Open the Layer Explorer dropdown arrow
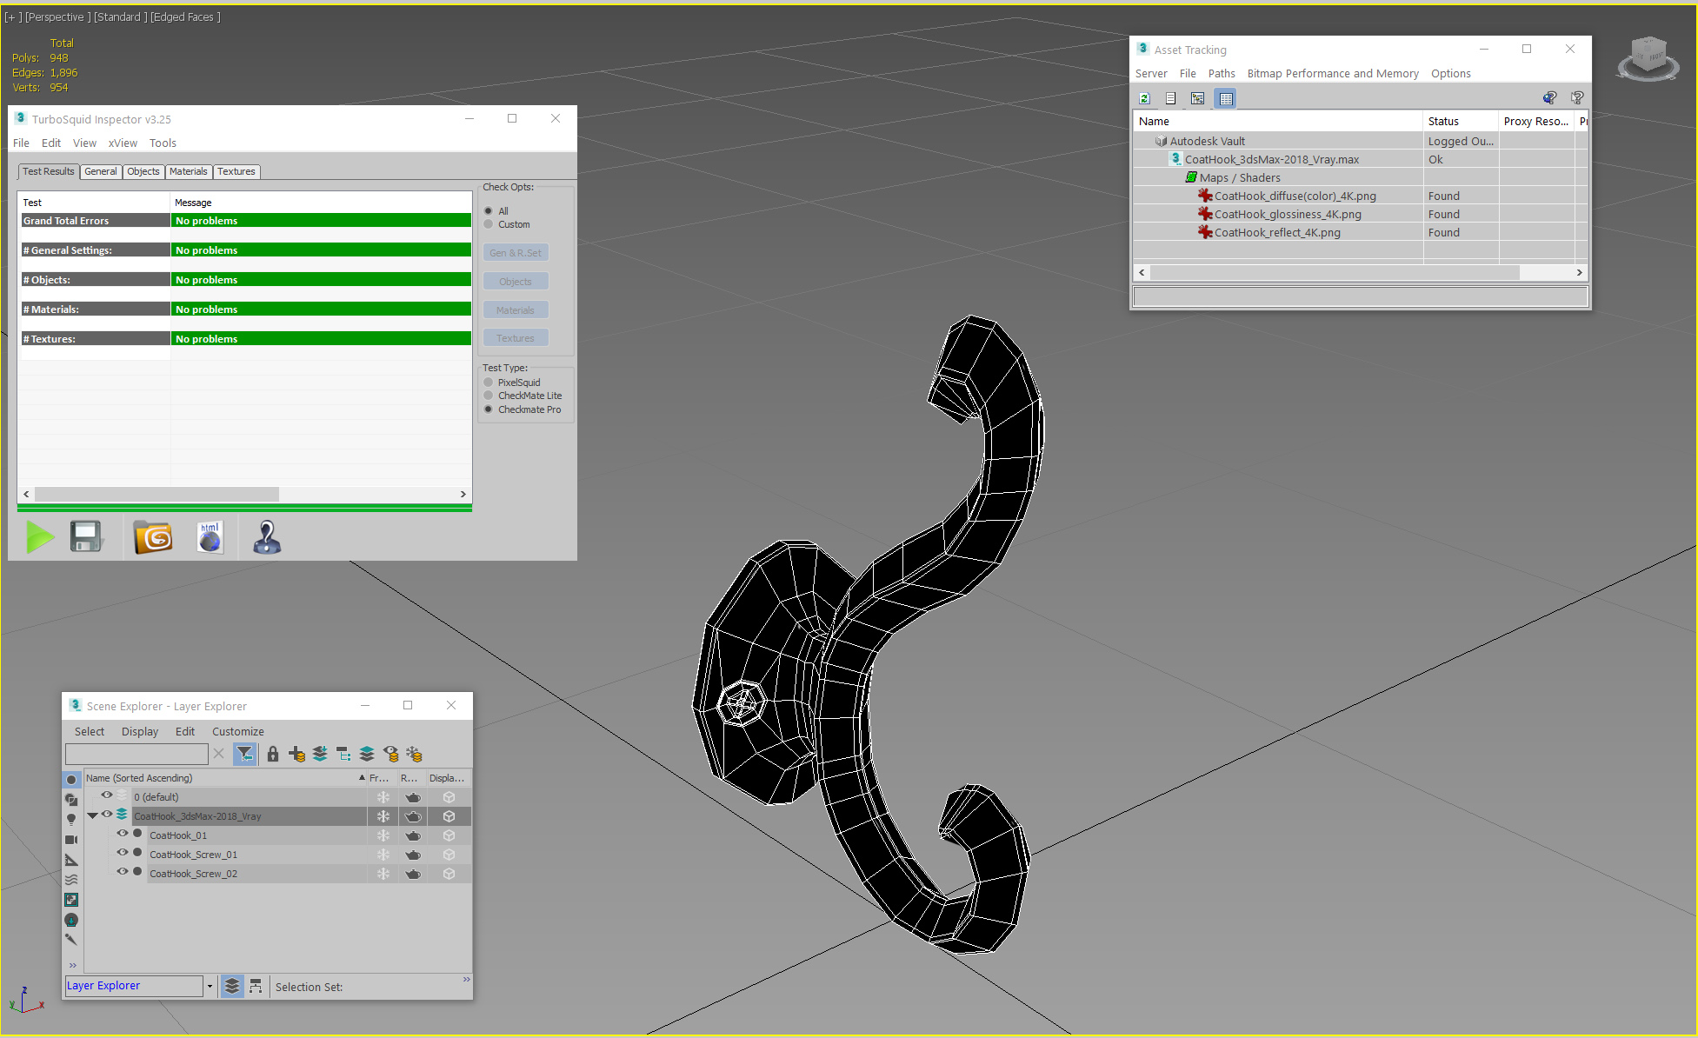This screenshot has height=1038, width=1698. (x=210, y=986)
